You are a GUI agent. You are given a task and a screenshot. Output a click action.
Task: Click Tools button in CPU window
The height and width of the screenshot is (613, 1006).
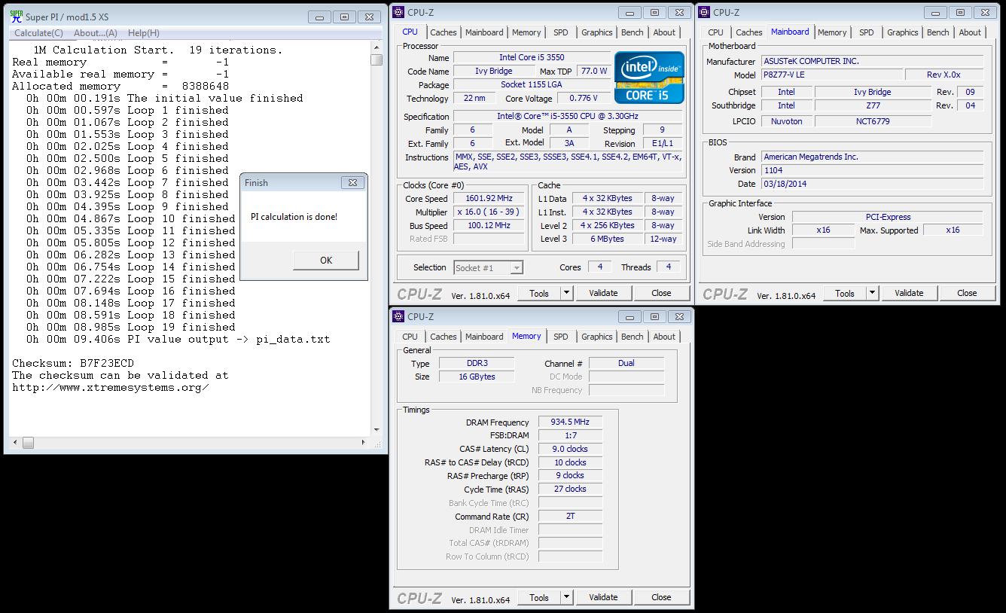pyautogui.click(x=538, y=293)
